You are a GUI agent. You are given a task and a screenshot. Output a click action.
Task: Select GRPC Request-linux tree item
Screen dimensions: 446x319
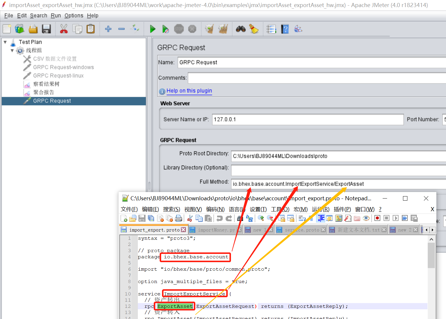[58, 76]
